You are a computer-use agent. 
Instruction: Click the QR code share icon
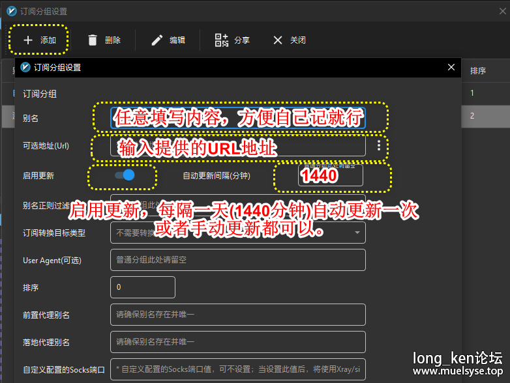click(x=221, y=40)
